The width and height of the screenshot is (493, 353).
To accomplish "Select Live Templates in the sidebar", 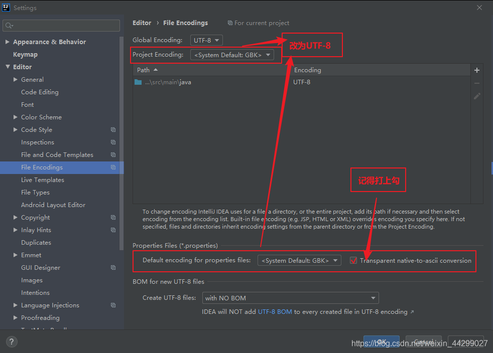I will click(x=43, y=180).
